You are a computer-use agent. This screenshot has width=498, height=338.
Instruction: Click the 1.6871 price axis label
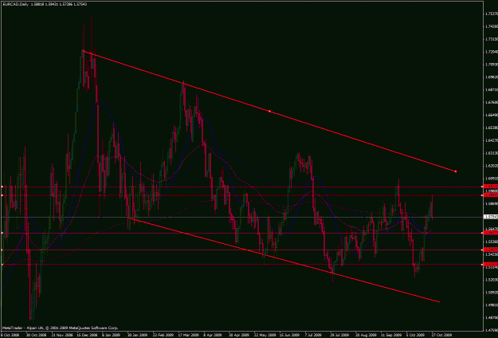(x=492, y=89)
